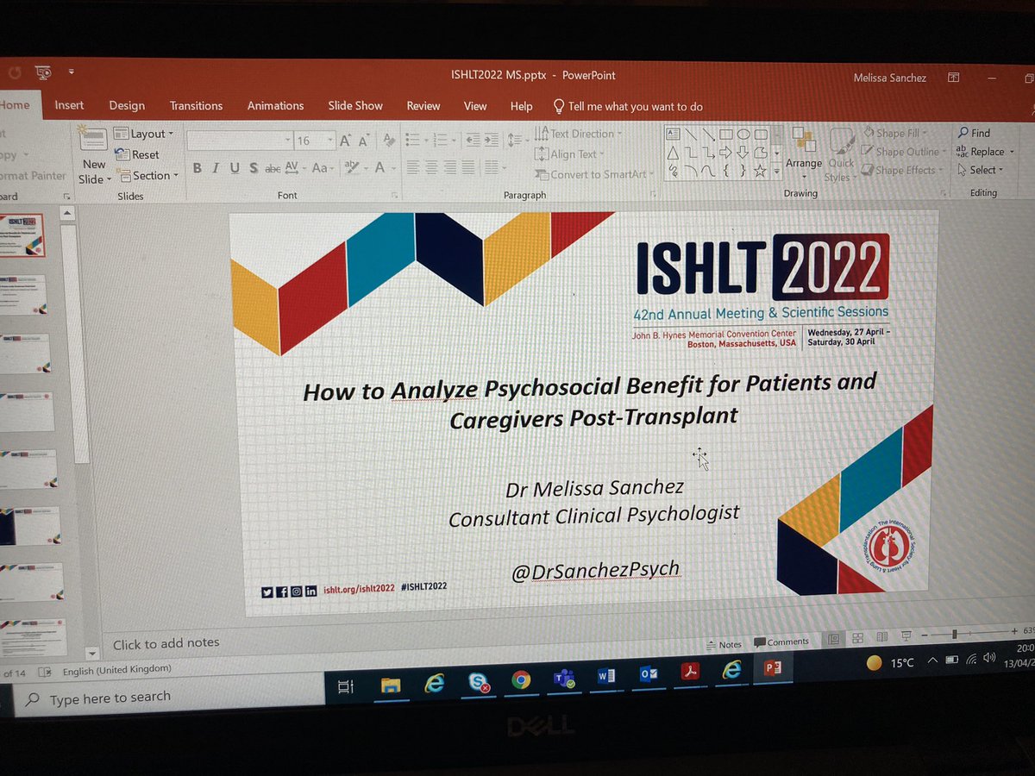The image size is (1035, 776).
Task: Open the Shape Fill tool
Action: [x=897, y=133]
